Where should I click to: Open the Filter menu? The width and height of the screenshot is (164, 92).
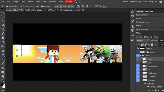[x=38, y=2]
